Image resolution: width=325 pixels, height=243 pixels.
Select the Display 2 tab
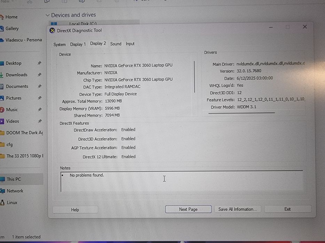point(98,44)
